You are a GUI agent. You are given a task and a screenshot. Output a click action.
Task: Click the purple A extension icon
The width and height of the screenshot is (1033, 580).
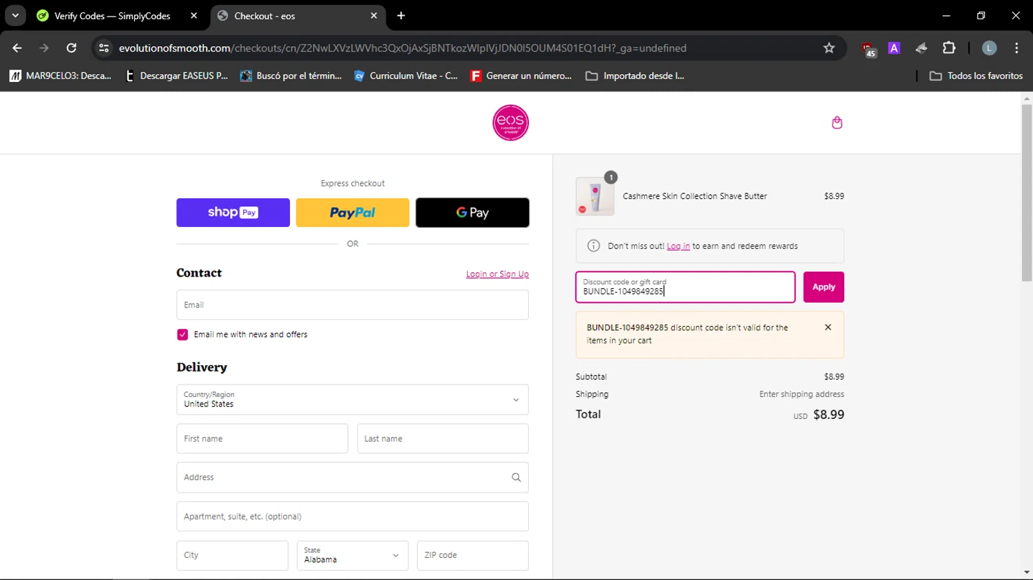pyautogui.click(x=894, y=48)
